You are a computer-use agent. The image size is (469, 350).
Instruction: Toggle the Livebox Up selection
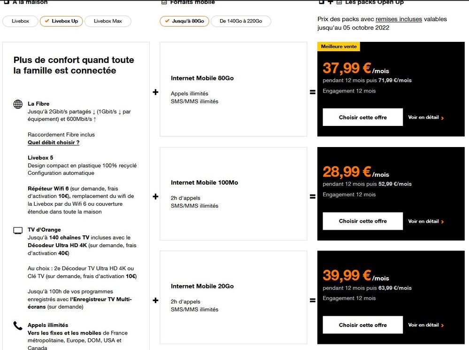click(61, 21)
